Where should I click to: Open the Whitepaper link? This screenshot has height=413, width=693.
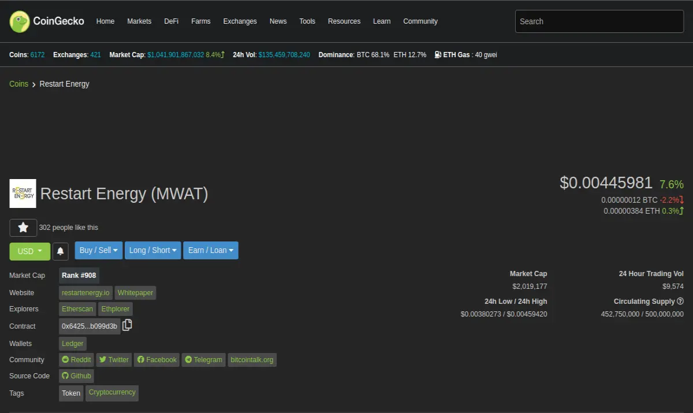[x=135, y=293]
